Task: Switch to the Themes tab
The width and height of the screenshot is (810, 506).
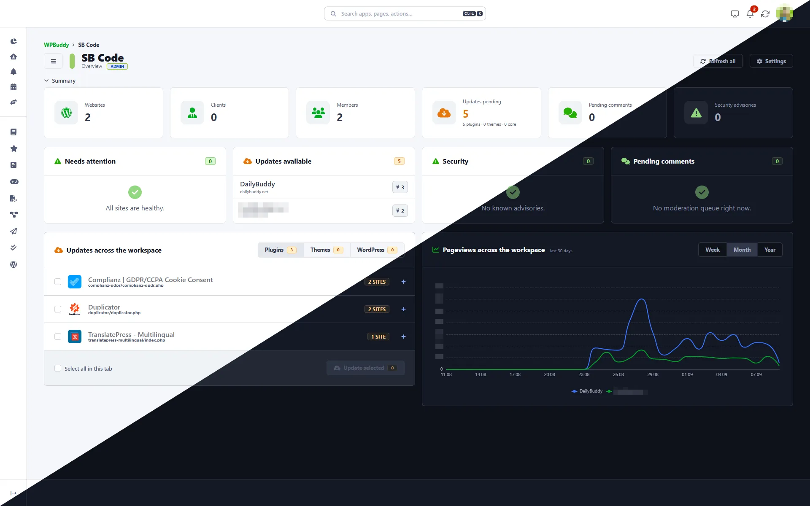Action: point(327,250)
